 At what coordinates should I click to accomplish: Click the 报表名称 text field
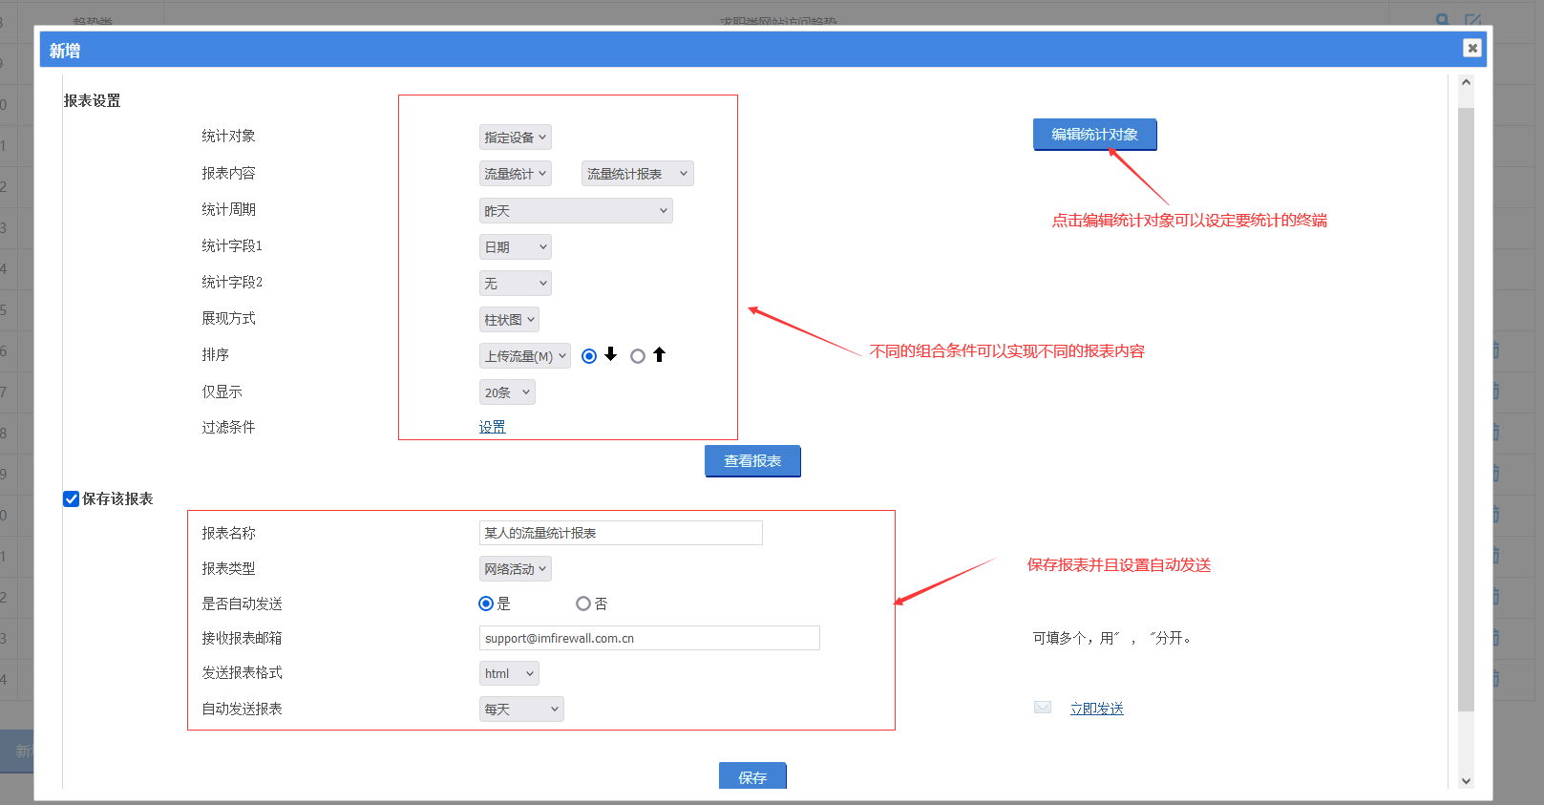click(x=621, y=533)
